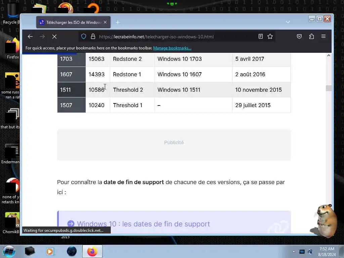Open the 'none of y' desktop icon
Image resolution: width=344 pixels, height=258 pixels.
tap(10, 190)
